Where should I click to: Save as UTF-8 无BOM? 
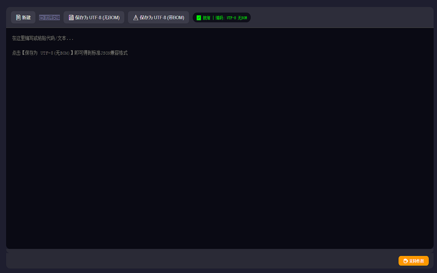(x=94, y=17)
